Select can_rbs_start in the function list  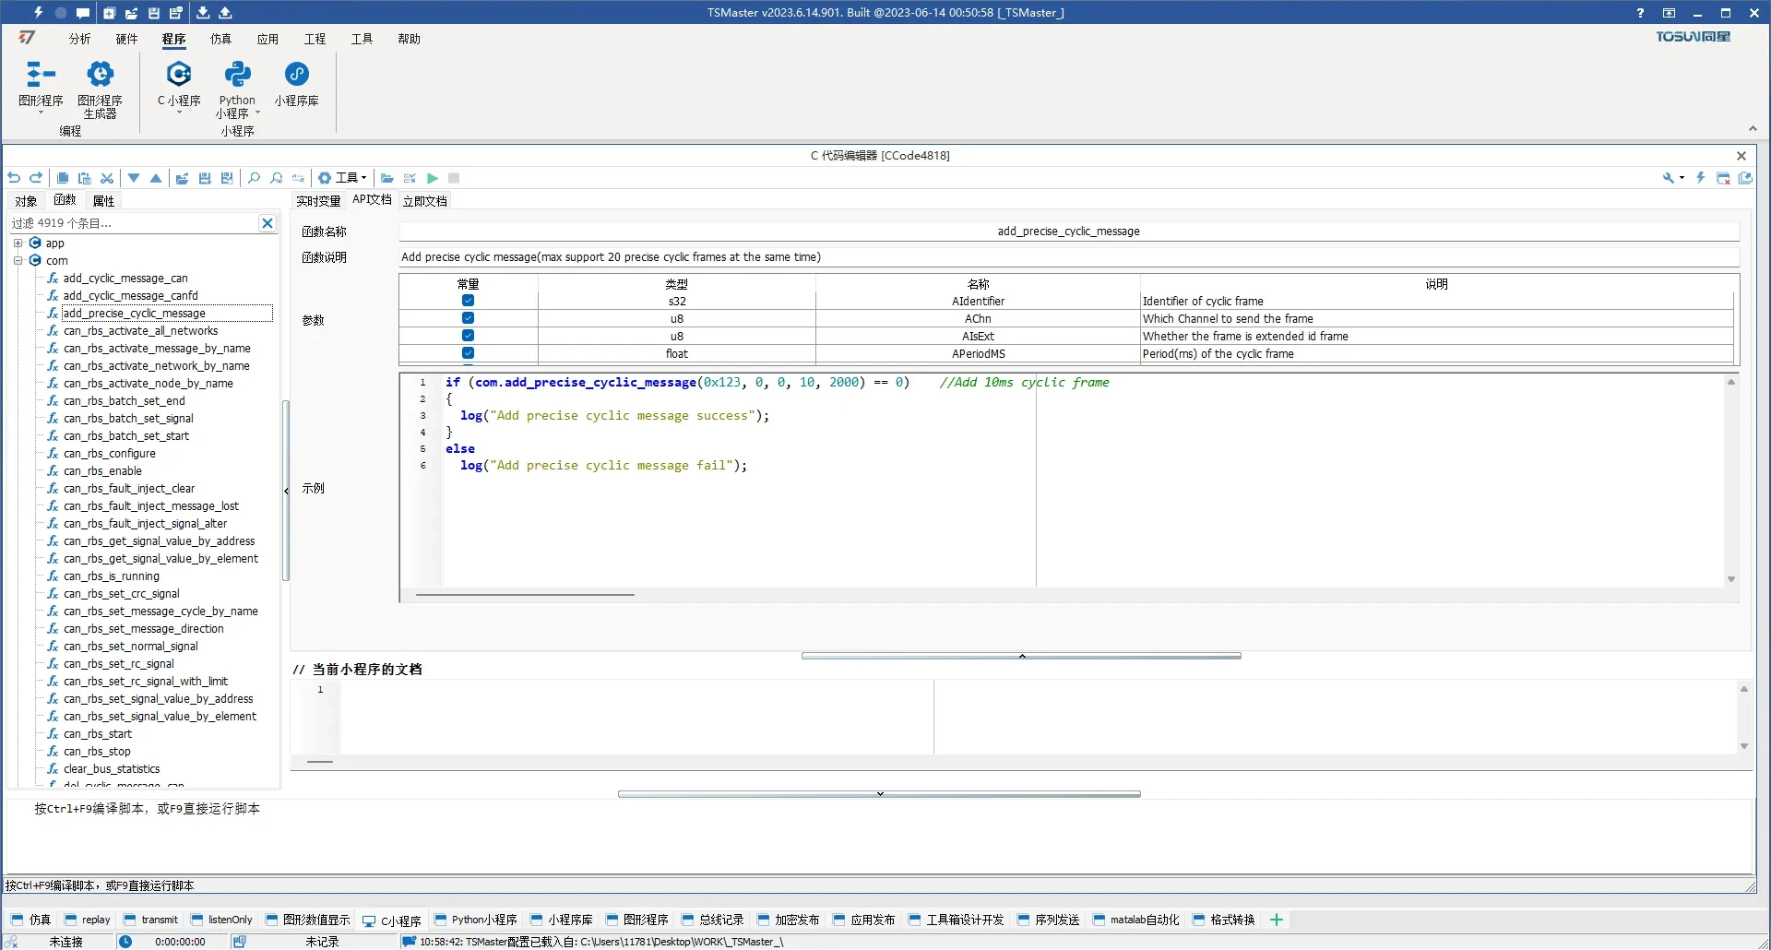(98, 734)
